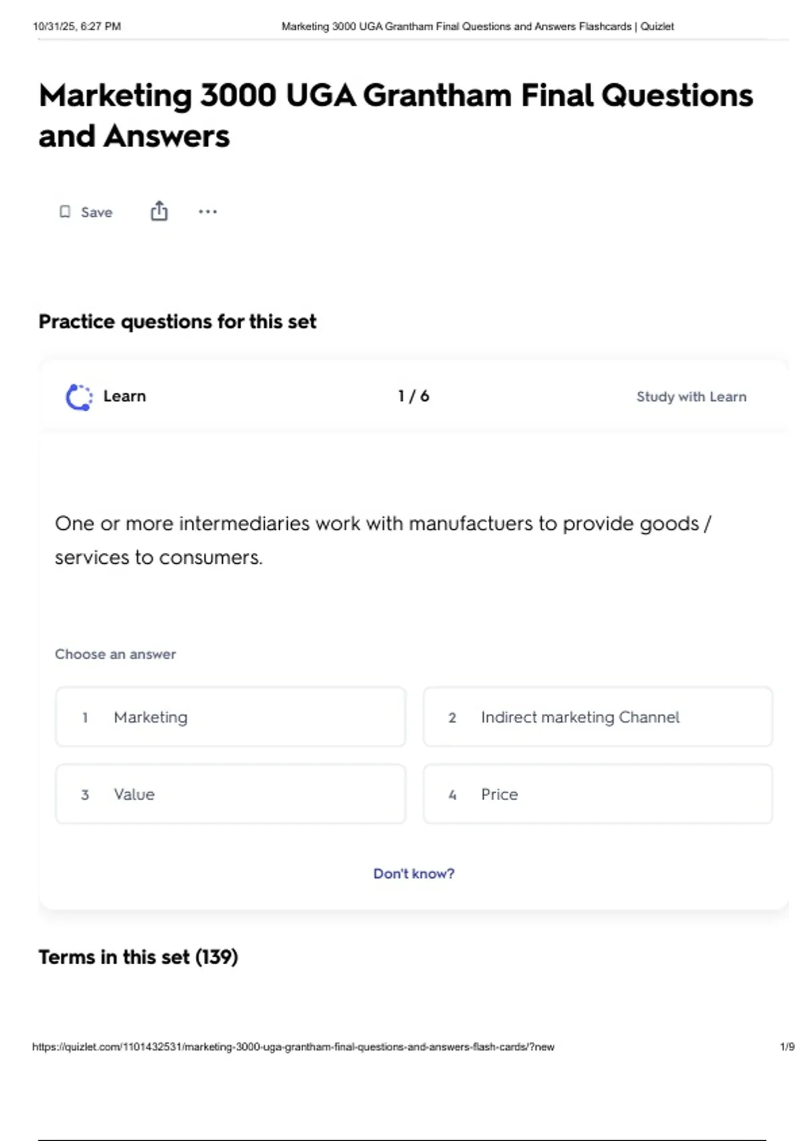
Task: Open the share icon
Action: [x=159, y=211]
